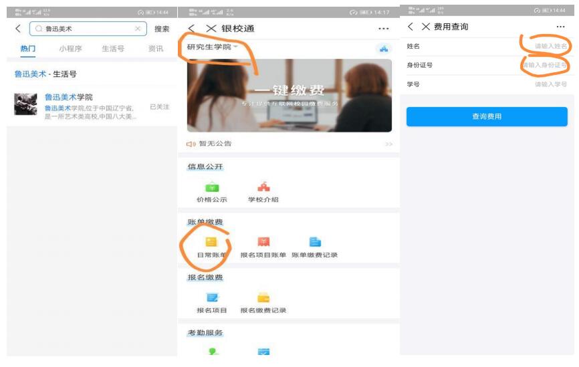This screenshot has width=579, height=367.
Task: Tap the 学校介绍 icon
Action: pos(263,188)
